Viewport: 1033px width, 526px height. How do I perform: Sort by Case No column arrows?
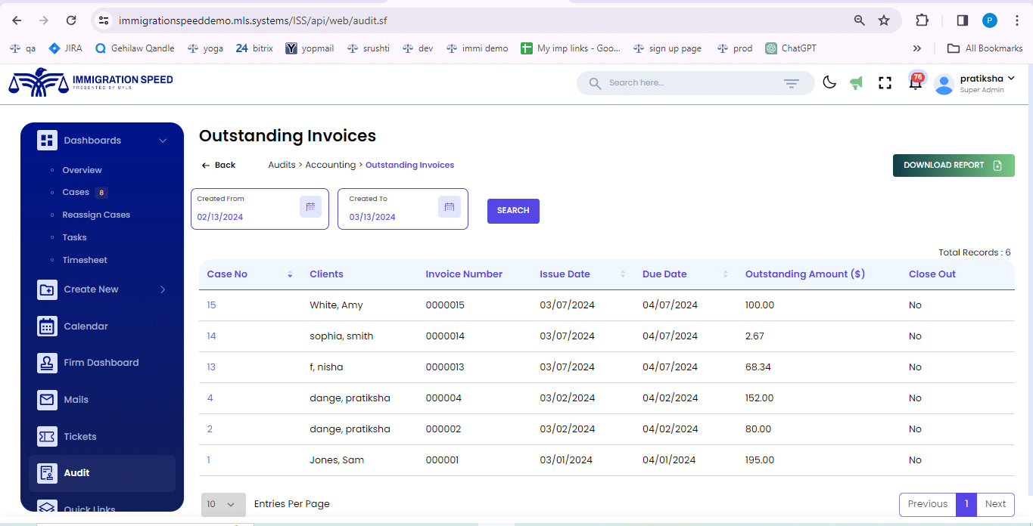point(290,274)
